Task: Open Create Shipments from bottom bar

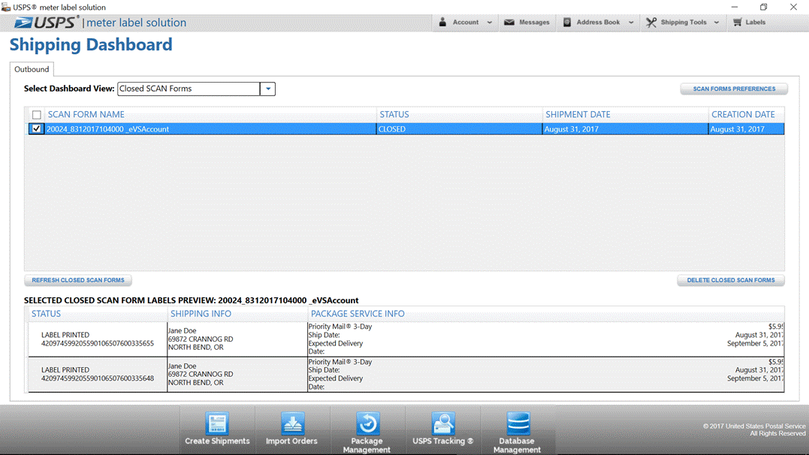Action: tap(217, 429)
